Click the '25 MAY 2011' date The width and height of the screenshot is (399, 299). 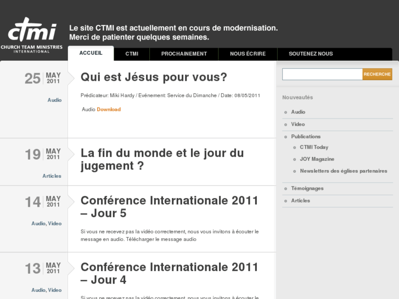42,78
